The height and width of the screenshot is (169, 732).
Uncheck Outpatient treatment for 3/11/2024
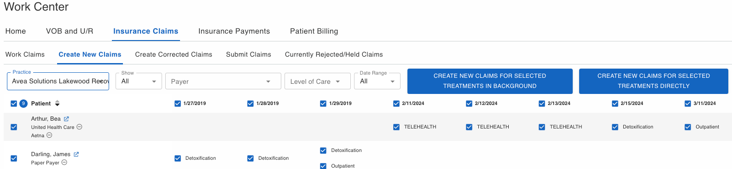(x=688, y=127)
